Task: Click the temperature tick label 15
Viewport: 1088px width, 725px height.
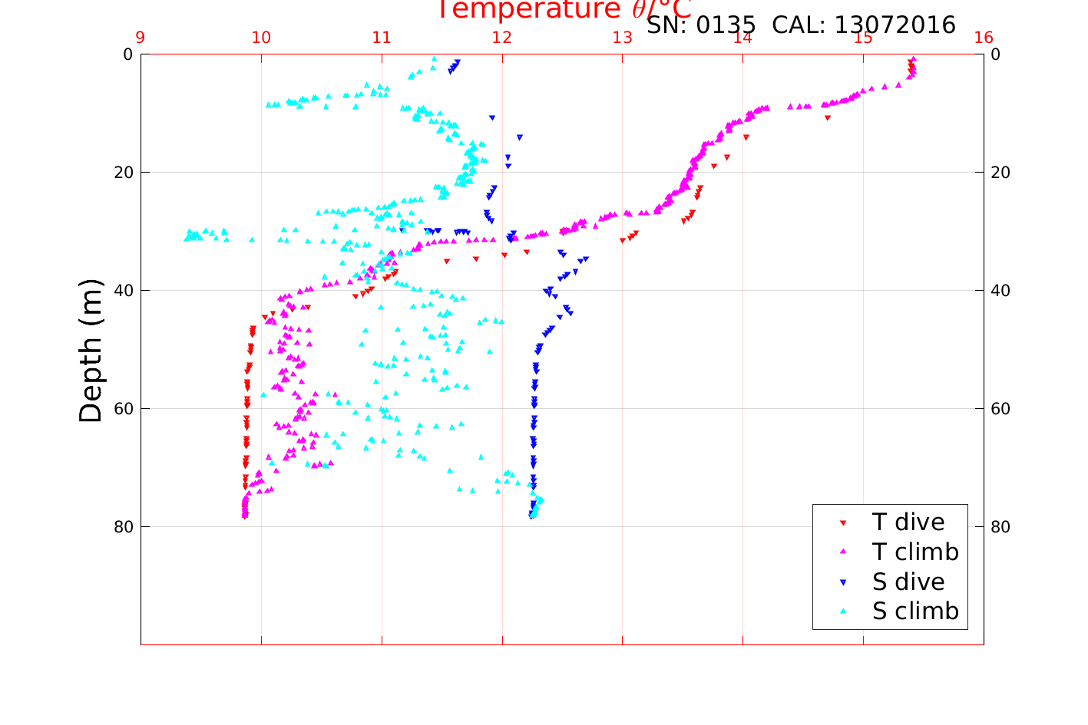Action: coord(863,38)
